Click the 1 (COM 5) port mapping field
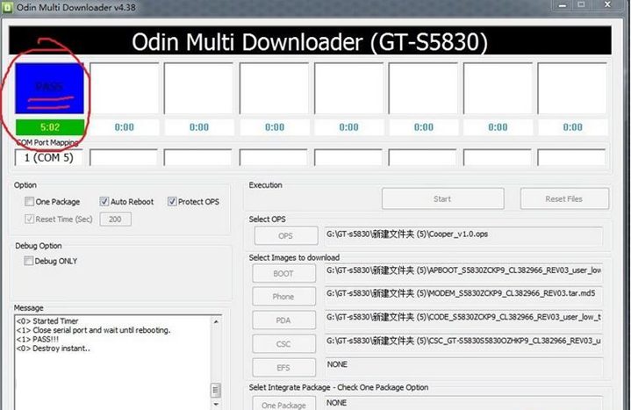Viewport: 631px width, 410px height. (48, 157)
